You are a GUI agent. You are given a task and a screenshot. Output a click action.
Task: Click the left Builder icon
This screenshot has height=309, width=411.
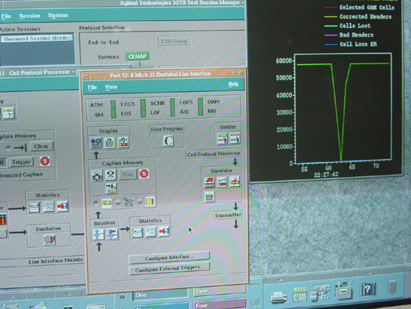pos(222,138)
